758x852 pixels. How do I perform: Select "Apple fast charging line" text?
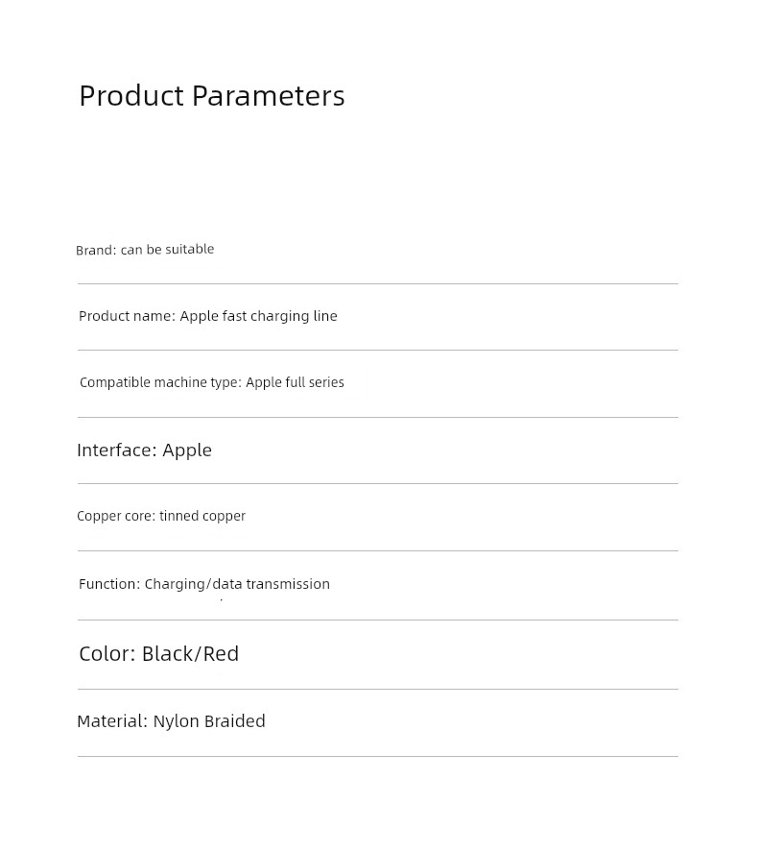point(258,316)
